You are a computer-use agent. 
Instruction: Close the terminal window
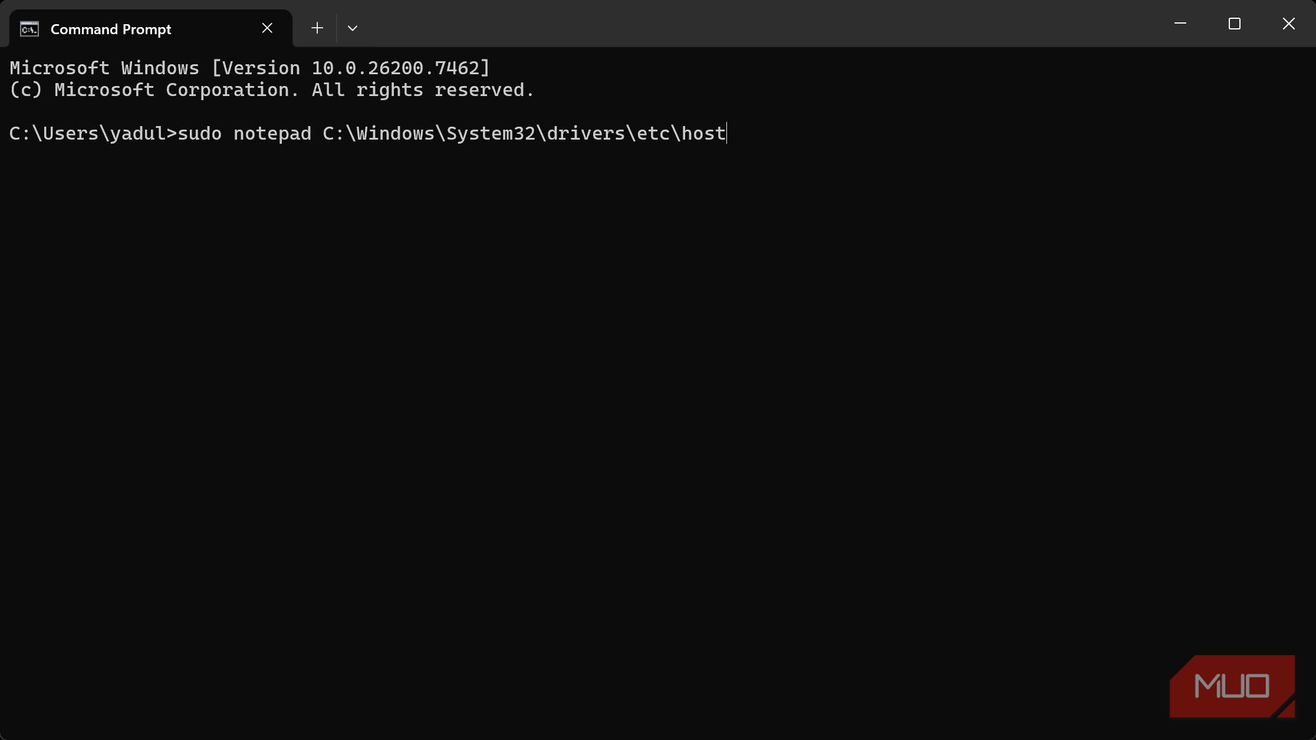coord(1289,24)
